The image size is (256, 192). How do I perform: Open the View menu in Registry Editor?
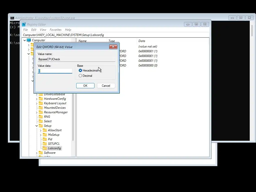tap(43, 30)
